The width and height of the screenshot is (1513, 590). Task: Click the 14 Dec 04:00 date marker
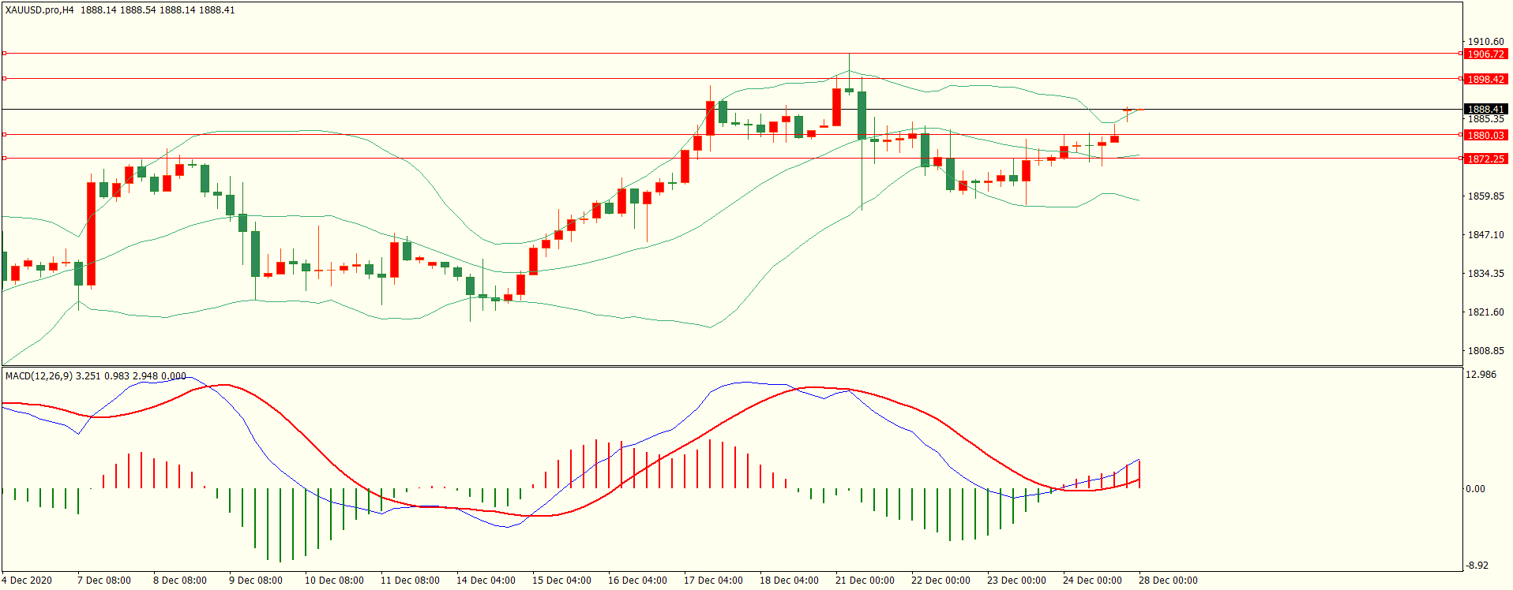(x=486, y=581)
